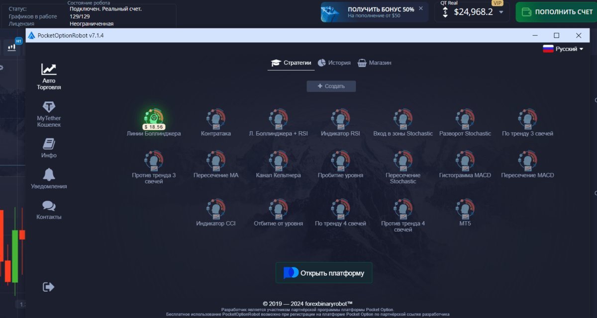Open the Пересечение Stochastic strategy icon
Image resolution: width=597 pixels, height=318 pixels.
point(403,161)
